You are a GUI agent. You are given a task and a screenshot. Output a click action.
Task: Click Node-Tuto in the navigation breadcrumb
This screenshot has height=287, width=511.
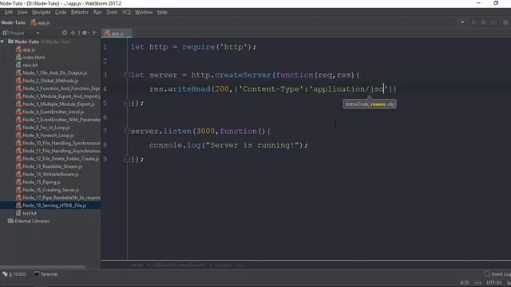coord(13,22)
